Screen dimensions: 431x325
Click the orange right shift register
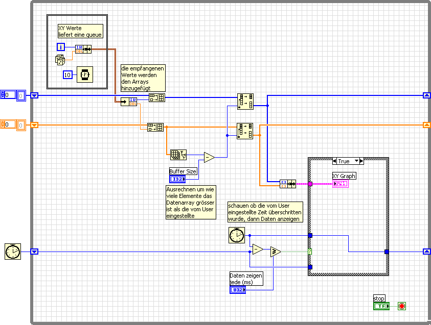[426, 125]
